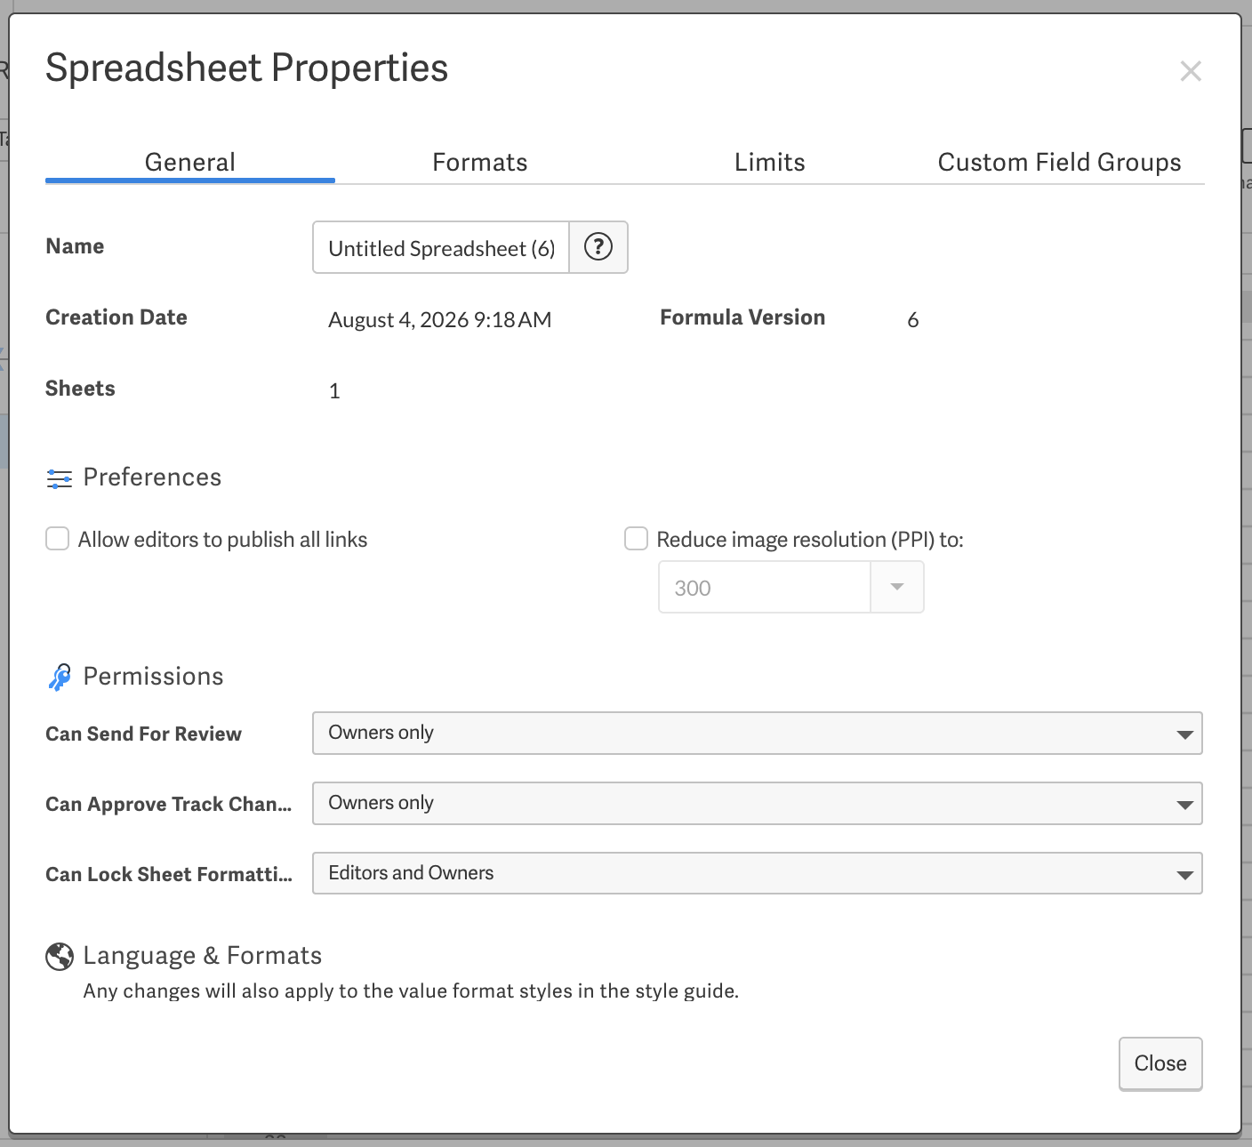Click the Sheets count value 1
The image size is (1252, 1147).
point(334,391)
